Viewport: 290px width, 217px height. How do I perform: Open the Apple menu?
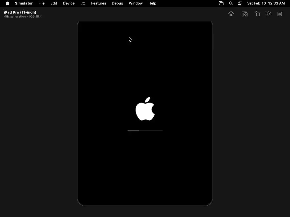[7, 3]
